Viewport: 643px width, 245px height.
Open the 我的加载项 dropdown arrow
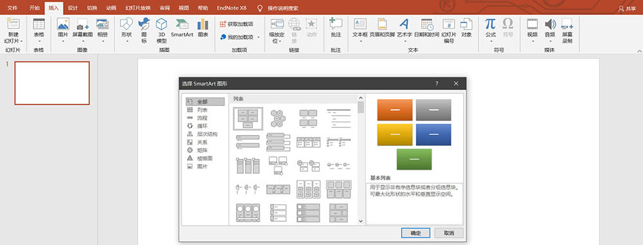[258, 37]
